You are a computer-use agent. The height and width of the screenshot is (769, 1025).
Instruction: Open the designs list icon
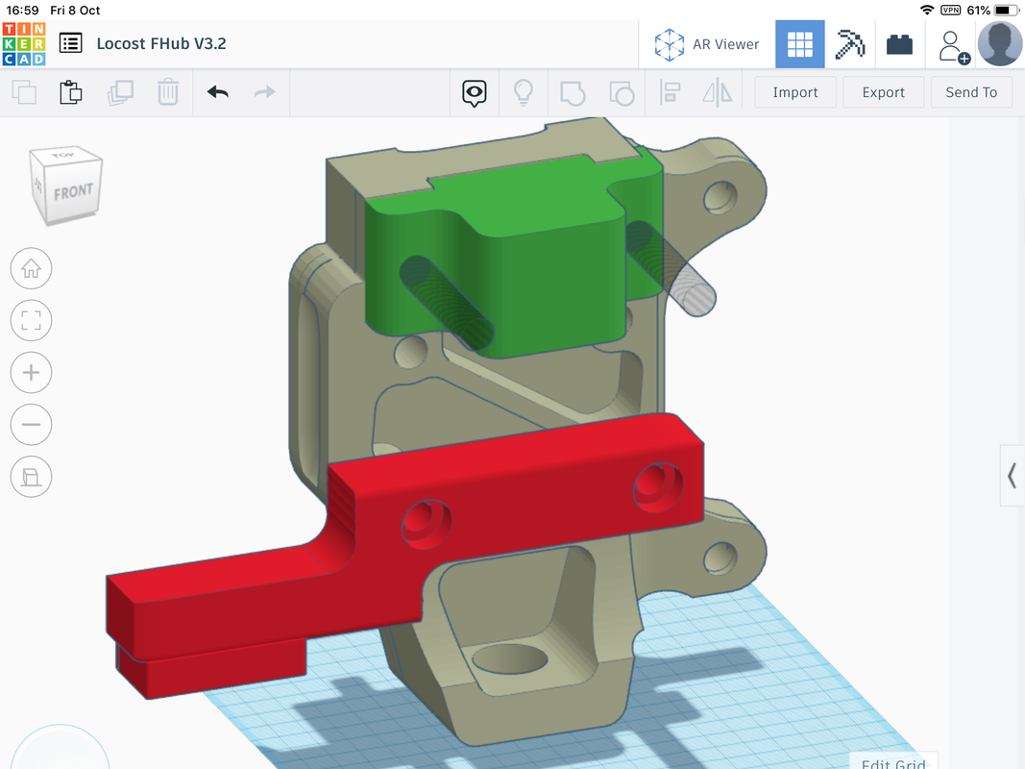click(x=70, y=44)
